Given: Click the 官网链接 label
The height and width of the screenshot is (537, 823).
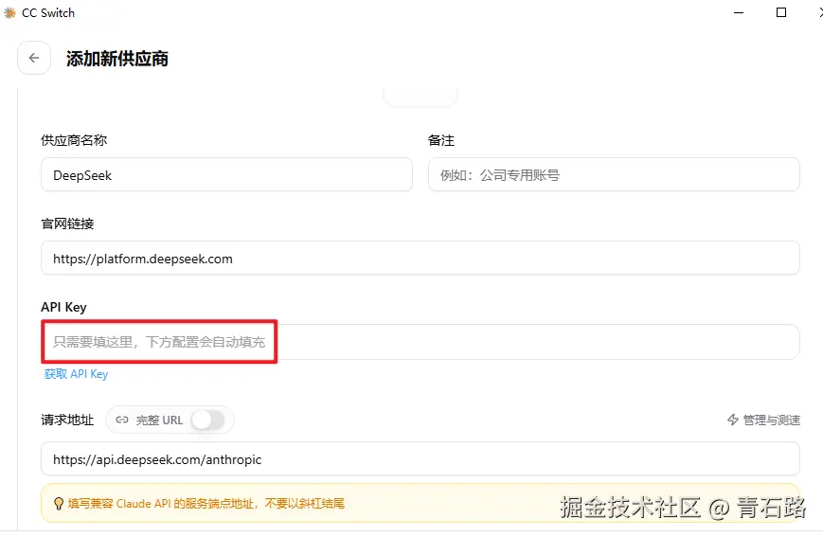Looking at the screenshot, I should [67, 224].
